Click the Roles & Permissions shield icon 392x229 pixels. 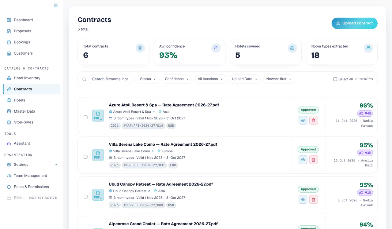9,187
